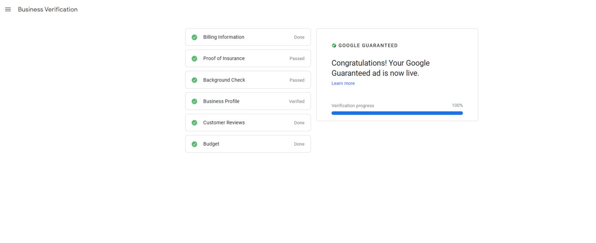Viewport: 596px width, 243px height.
Task: Select the 100% progress percentage text
Action: [457, 105]
